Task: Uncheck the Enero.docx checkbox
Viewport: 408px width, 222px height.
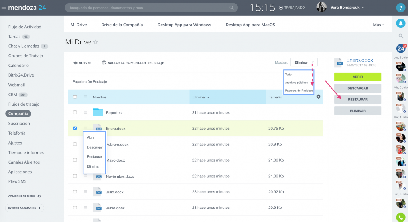Action: point(75,128)
